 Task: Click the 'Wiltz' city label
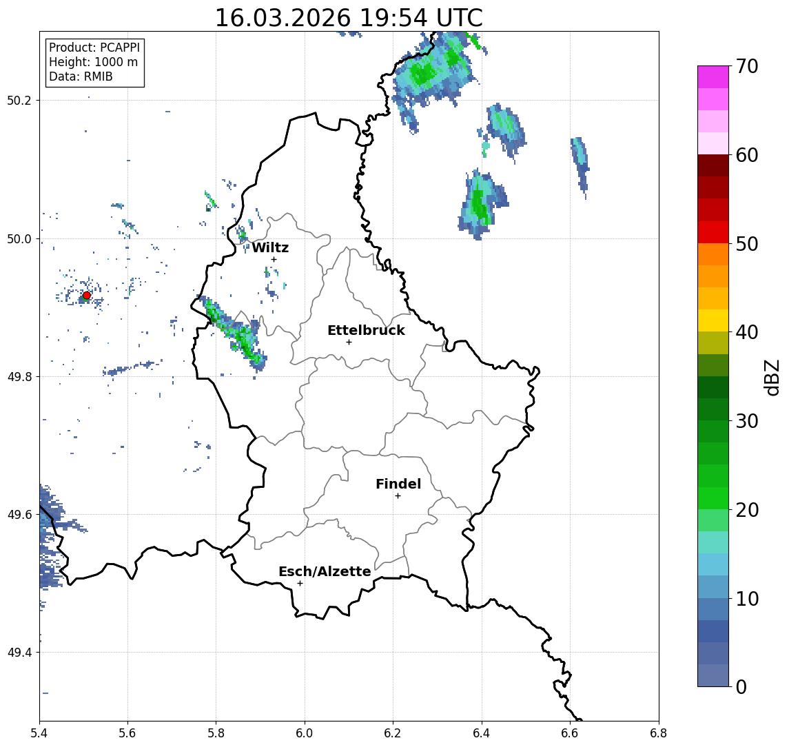tap(270, 247)
